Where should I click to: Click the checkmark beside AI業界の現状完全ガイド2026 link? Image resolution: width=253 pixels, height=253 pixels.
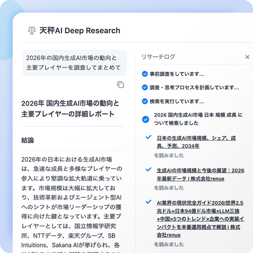click(x=148, y=202)
